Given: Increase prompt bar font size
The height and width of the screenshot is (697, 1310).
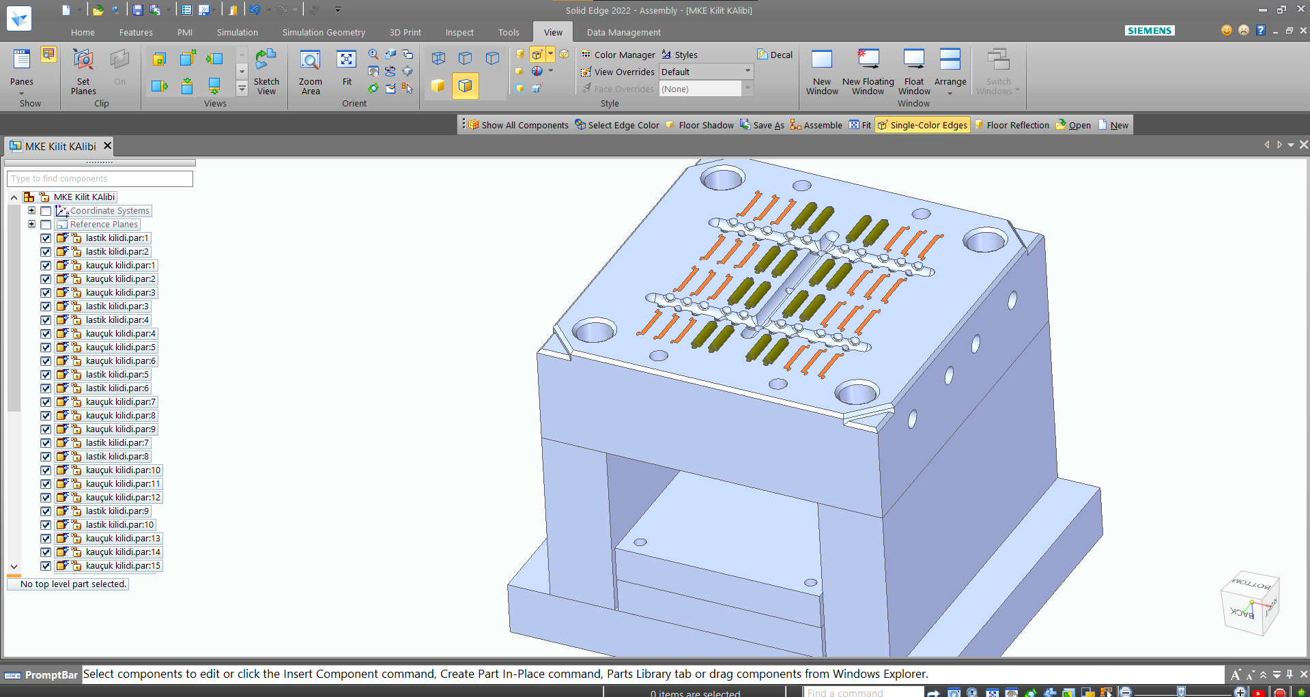Looking at the screenshot, I should (x=1236, y=674).
